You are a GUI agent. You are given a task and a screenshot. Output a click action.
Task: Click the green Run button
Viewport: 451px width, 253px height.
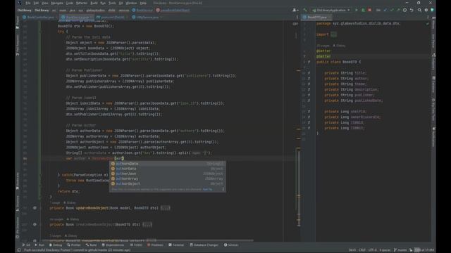357,10
